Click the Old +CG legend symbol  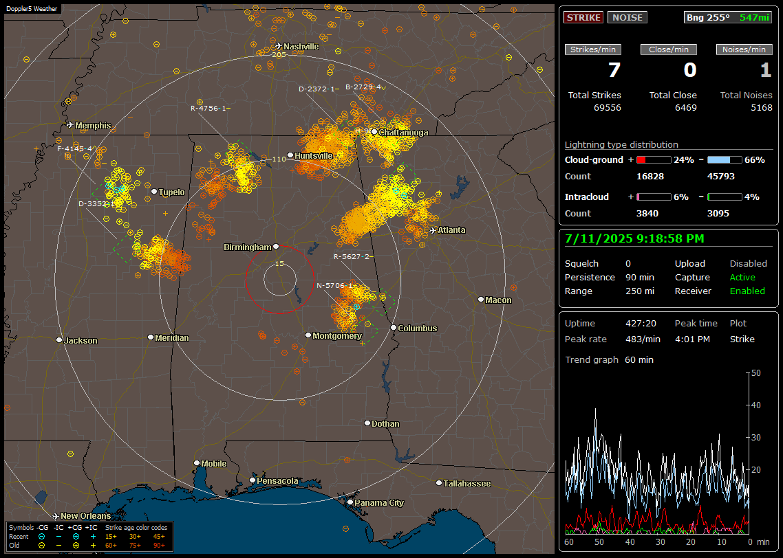pos(76,546)
